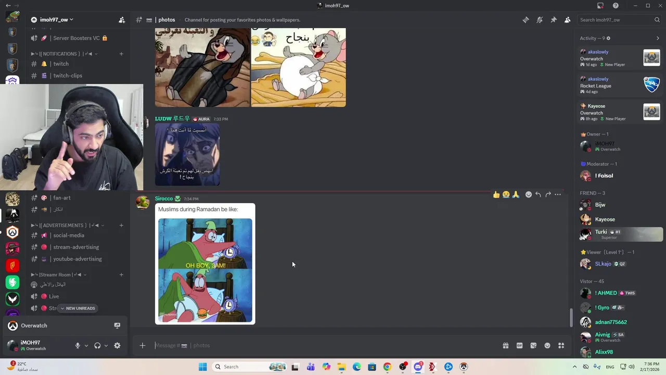Viewport: 666px width, 375px height.
Task: Show hidden tray icons chevron
Action: coord(574,367)
